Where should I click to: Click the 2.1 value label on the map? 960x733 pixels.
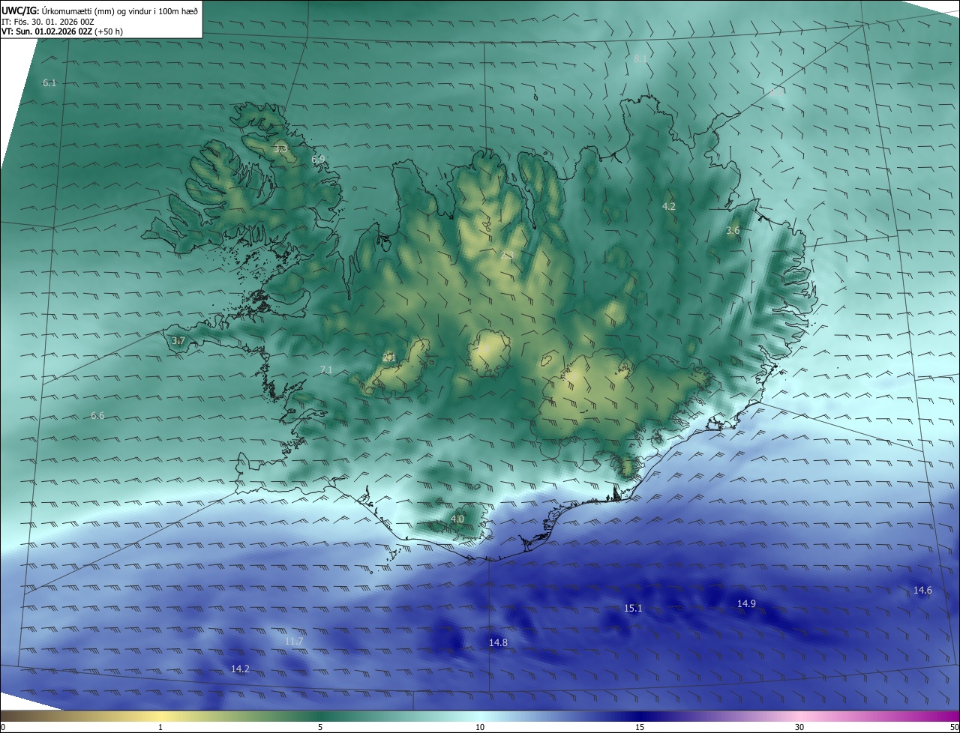(x=388, y=358)
